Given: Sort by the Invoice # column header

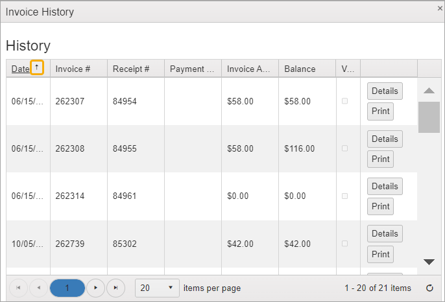Looking at the screenshot, I should [x=73, y=69].
